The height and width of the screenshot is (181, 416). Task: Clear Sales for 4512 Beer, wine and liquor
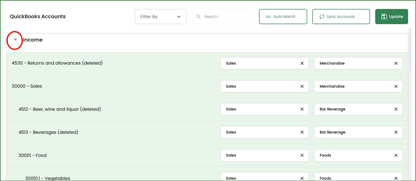click(x=302, y=109)
